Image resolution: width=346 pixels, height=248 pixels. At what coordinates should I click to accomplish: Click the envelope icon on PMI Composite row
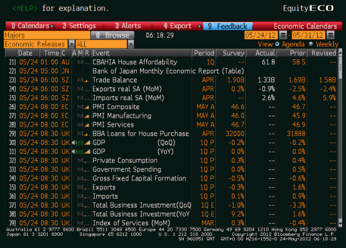click(x=80, y=107)
